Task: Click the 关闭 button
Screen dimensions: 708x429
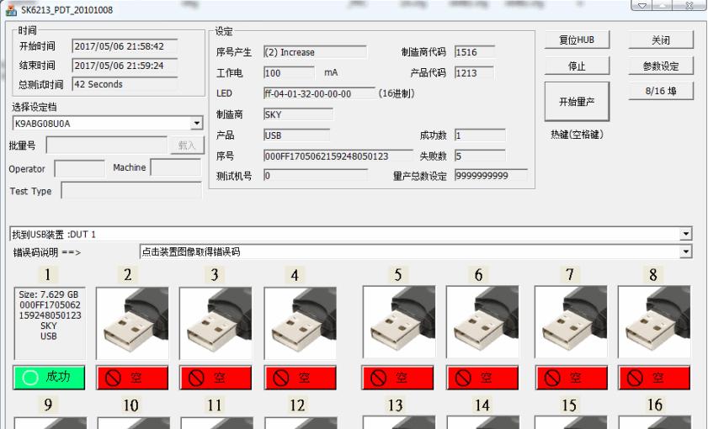Action: point(661,40)
